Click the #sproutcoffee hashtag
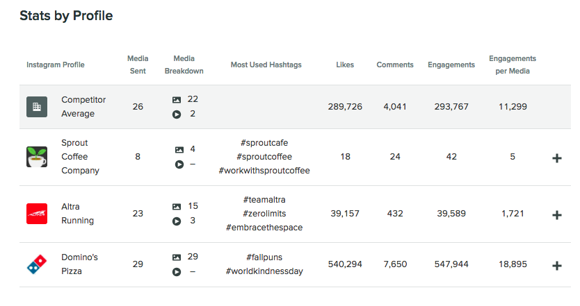The image size is (580, 306). tap(264, 157)
